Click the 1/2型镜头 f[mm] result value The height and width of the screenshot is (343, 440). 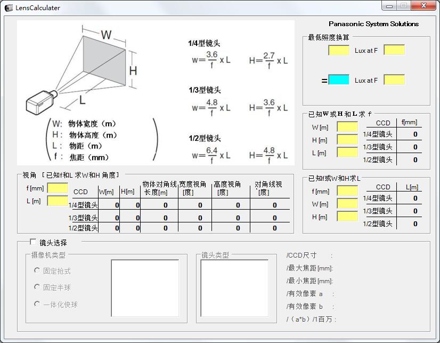coord(415,160)
